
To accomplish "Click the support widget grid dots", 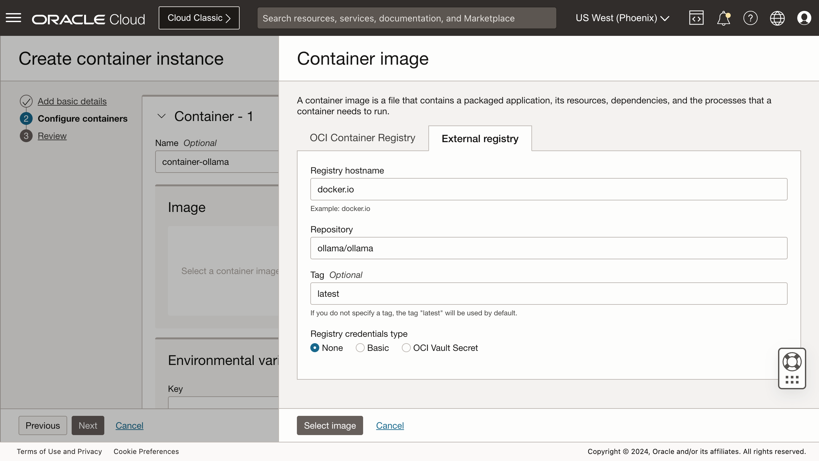I will (x=792, y=380).
